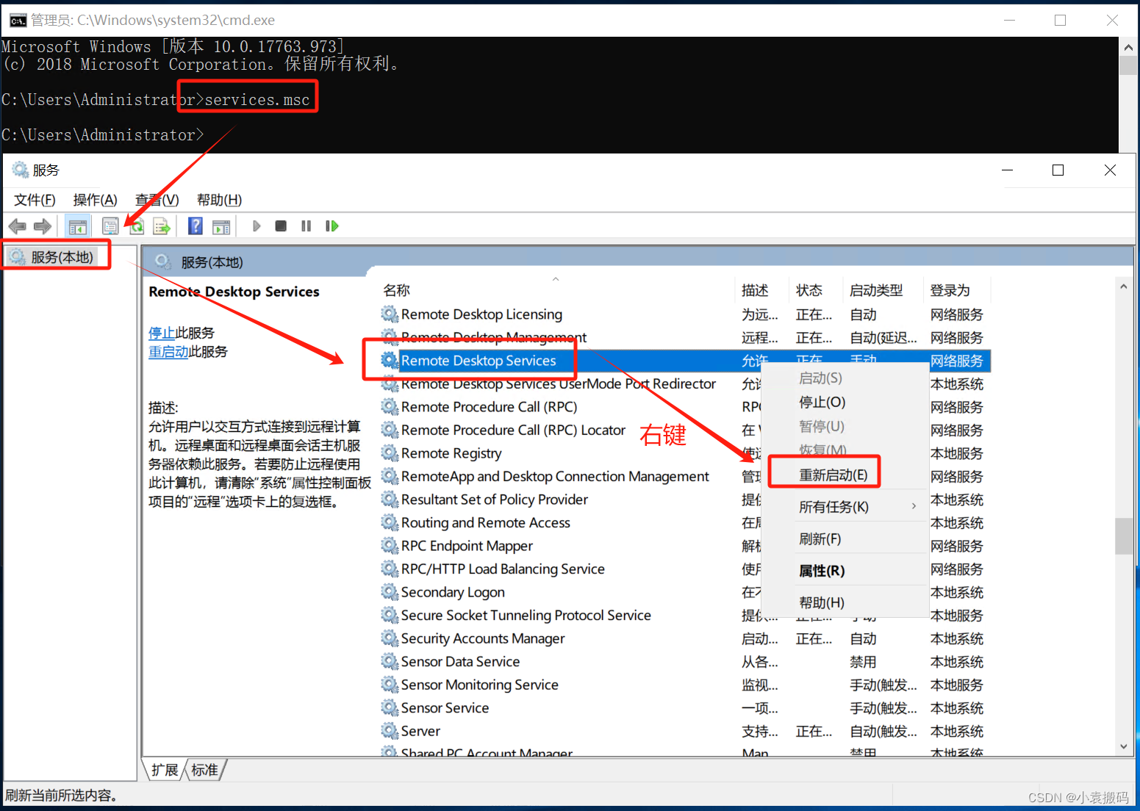Choose 刷新(F) from the context menu
Image resolution: width=1140 pixels, height=811 pixels.
coord(845,538)
